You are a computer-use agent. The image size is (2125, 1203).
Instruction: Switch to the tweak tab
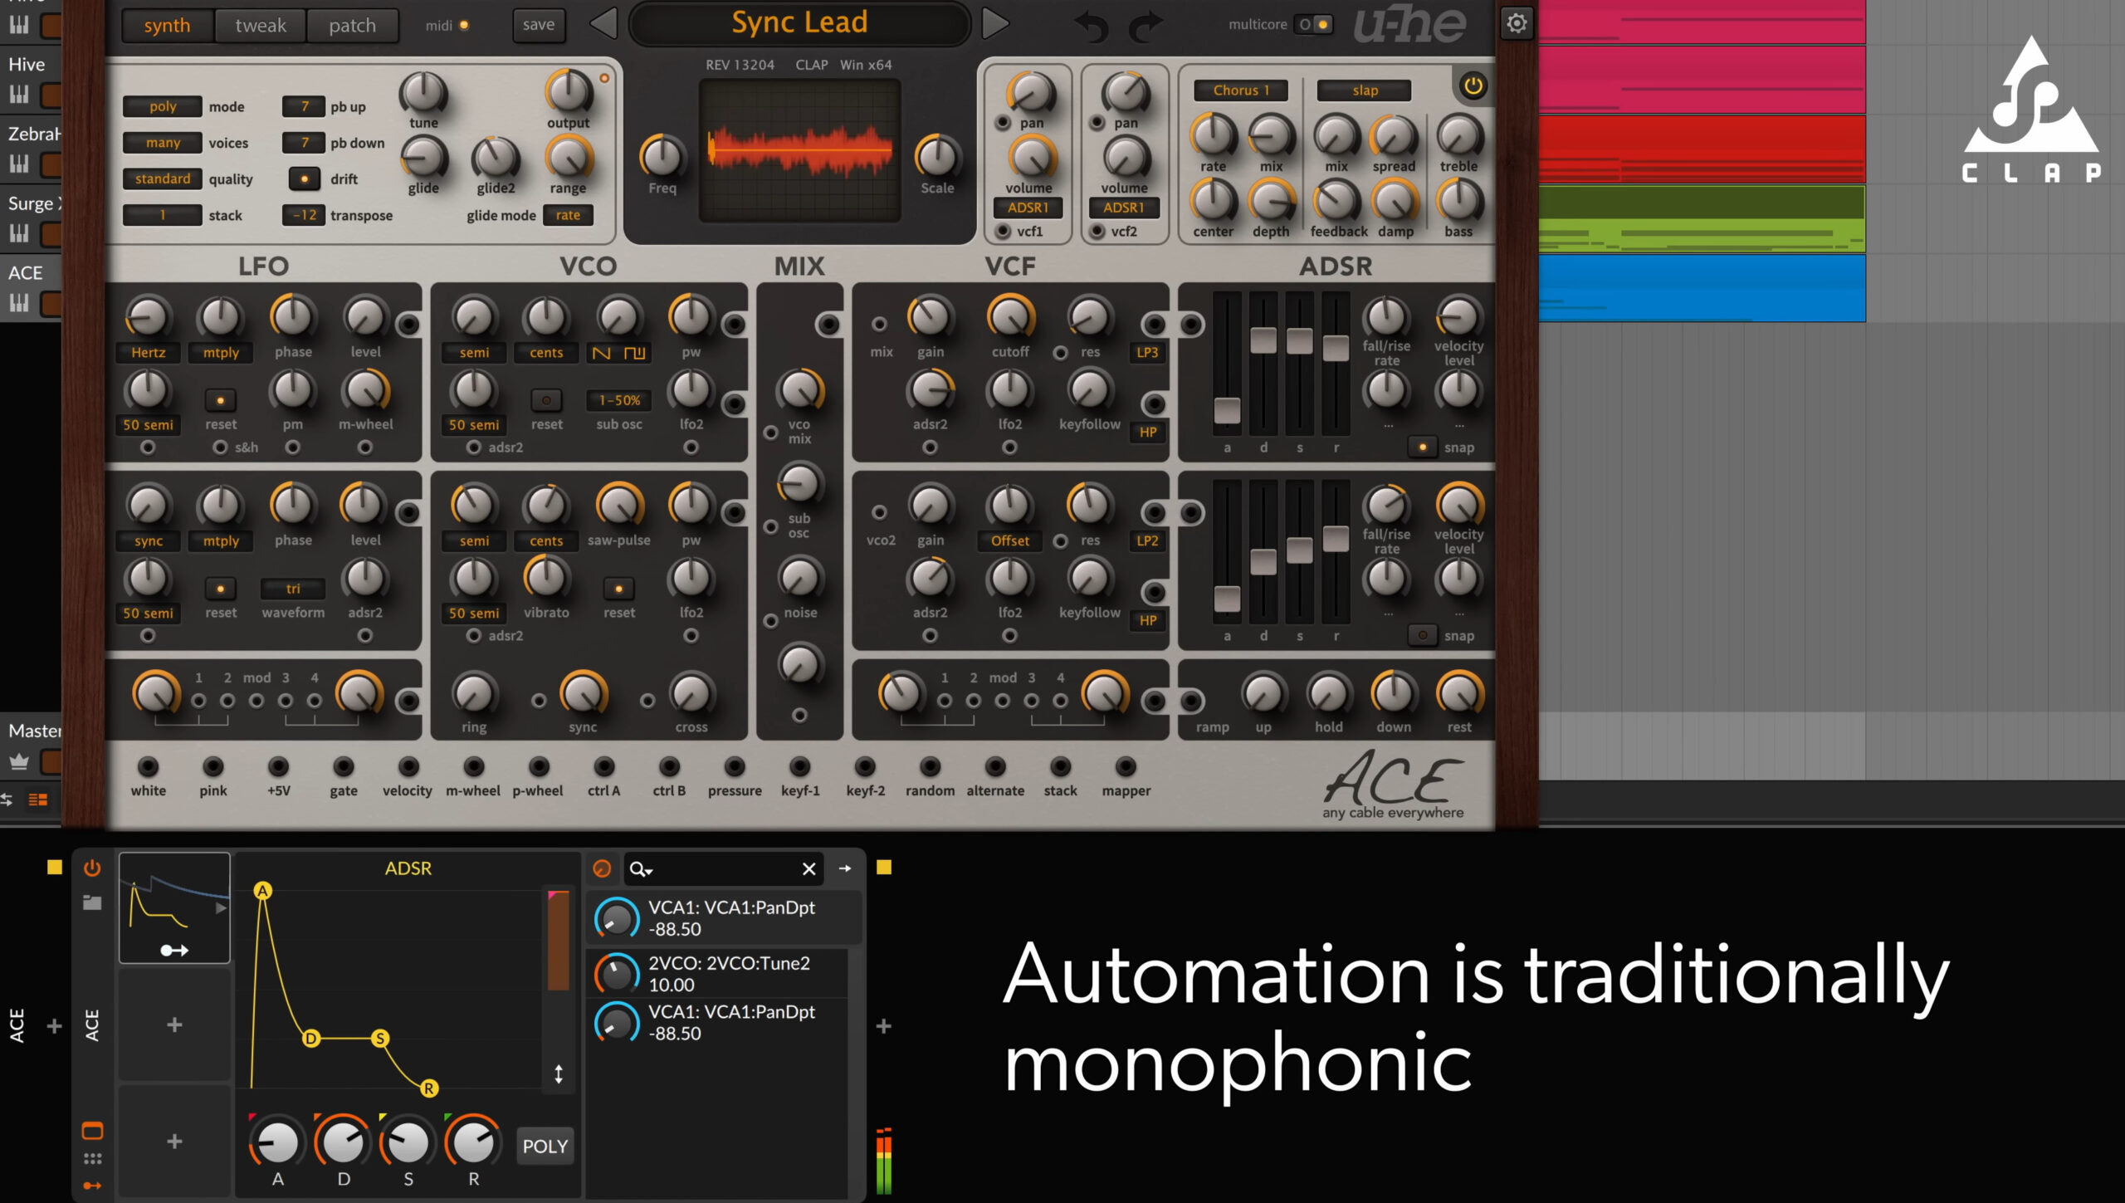[x=260, y=25]
